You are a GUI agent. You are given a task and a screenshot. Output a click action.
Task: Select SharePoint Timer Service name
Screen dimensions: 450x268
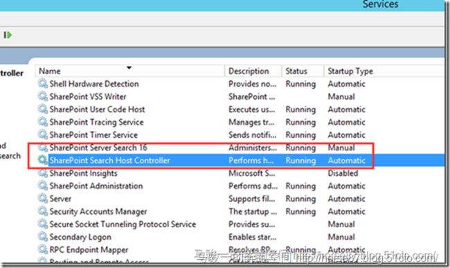[x=93, y=135]
